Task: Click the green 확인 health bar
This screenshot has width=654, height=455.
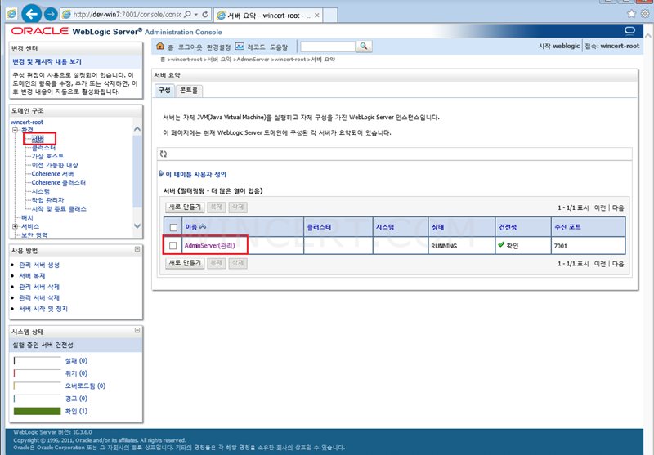Action: (x=37, y=411)
